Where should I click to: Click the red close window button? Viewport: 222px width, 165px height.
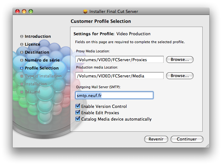tap(17, 11)
